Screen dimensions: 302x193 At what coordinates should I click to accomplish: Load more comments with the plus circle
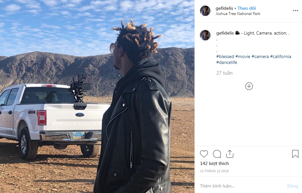coord(249,86)
